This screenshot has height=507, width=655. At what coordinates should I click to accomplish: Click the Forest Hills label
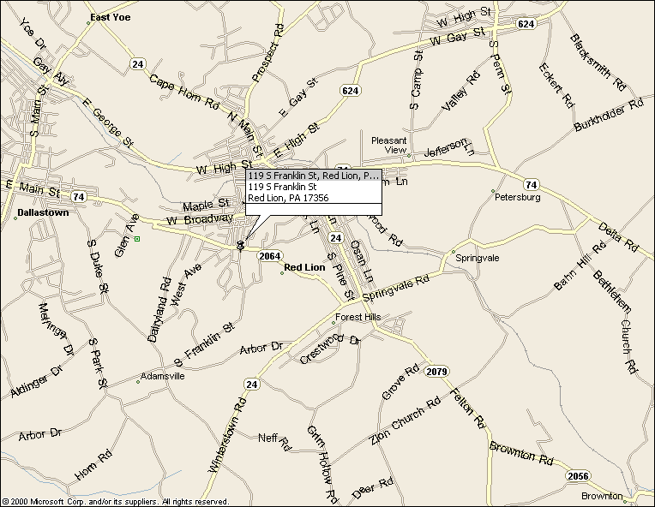click(358, 317)
